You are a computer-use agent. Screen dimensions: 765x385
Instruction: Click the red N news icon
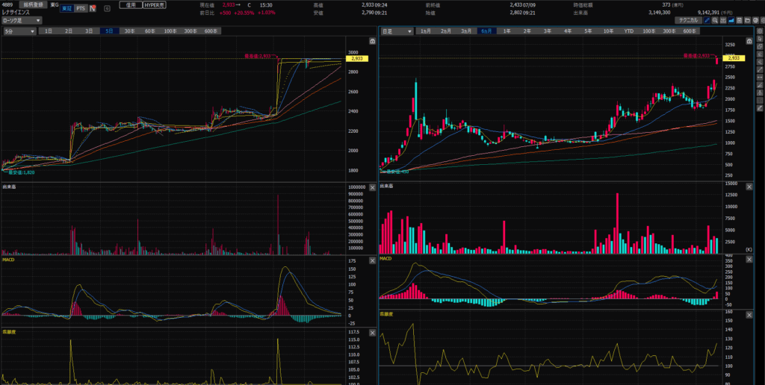[x=92, y=8]
